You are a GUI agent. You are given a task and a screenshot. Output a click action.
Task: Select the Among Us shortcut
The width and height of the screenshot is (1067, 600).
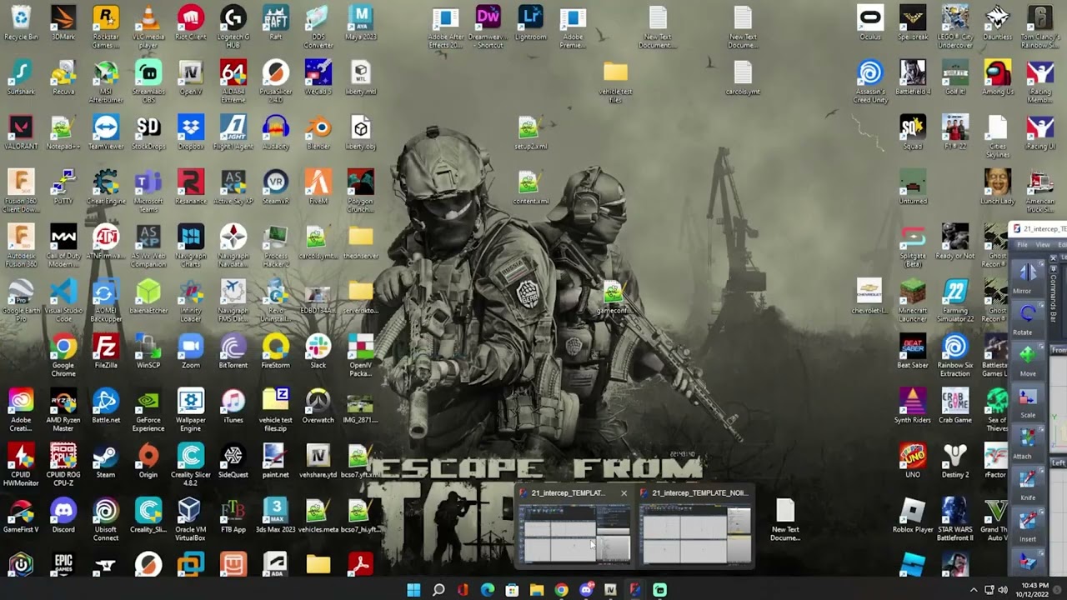pos(998,78)
